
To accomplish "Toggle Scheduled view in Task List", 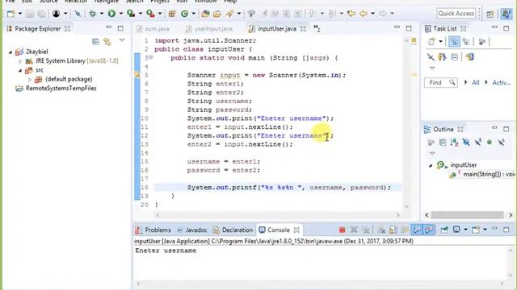I will click(466, 42).
